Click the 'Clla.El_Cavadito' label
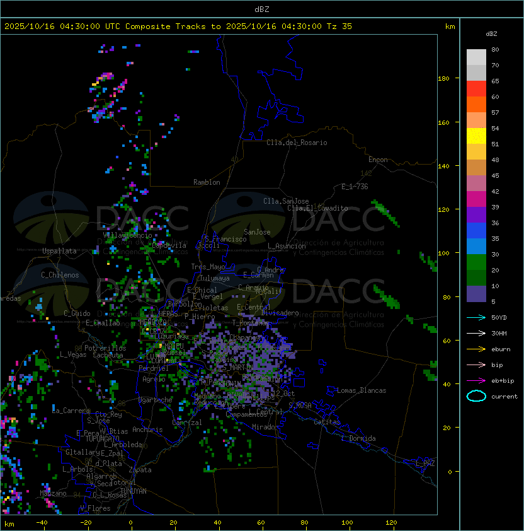 pyautogui.click(x=317, y=208)
